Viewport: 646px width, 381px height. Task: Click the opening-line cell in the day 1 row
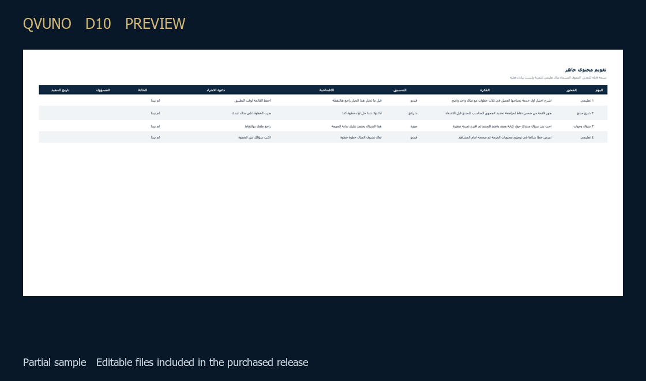(x=357, y=100)
